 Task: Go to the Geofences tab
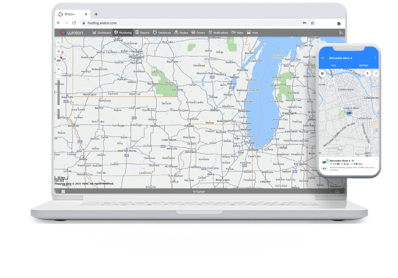pos(162,32)
